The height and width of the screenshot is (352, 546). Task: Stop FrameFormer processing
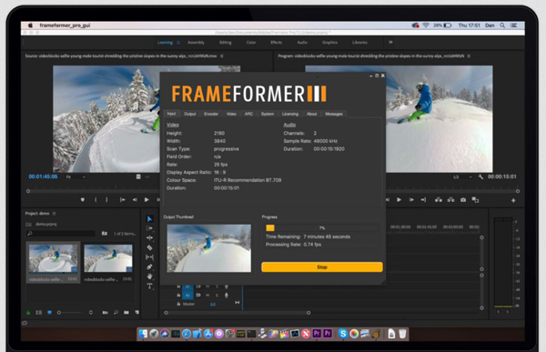322,267
